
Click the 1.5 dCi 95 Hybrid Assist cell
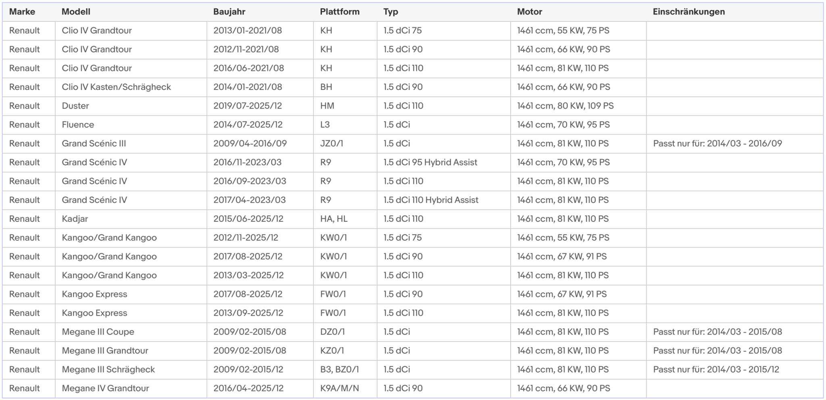click(444, 162)
